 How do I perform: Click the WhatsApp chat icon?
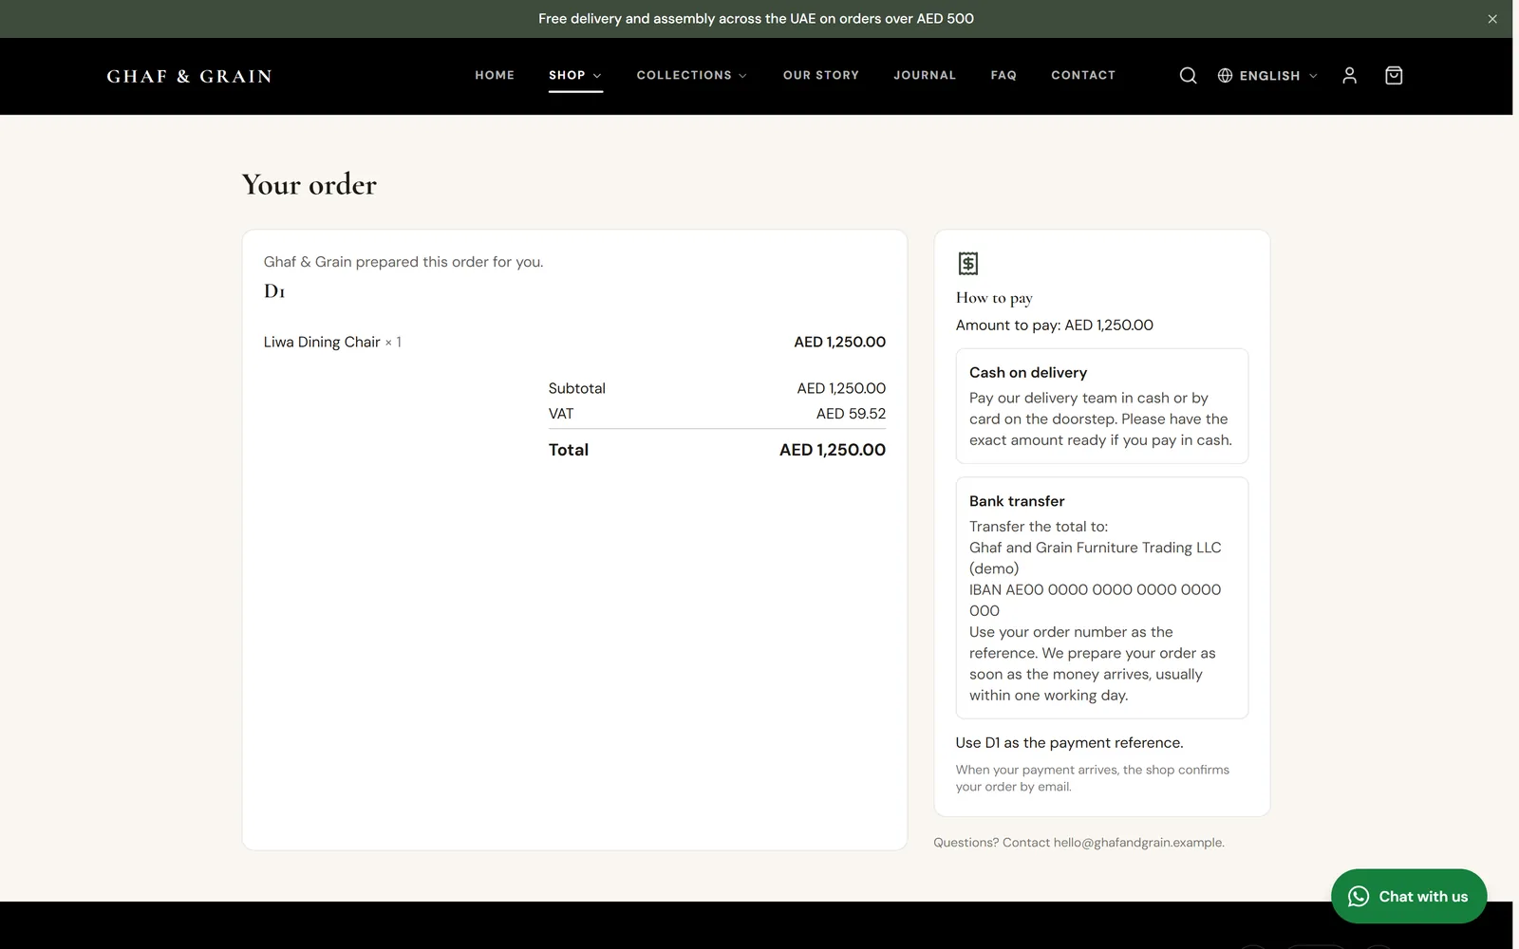(1359, 897)
